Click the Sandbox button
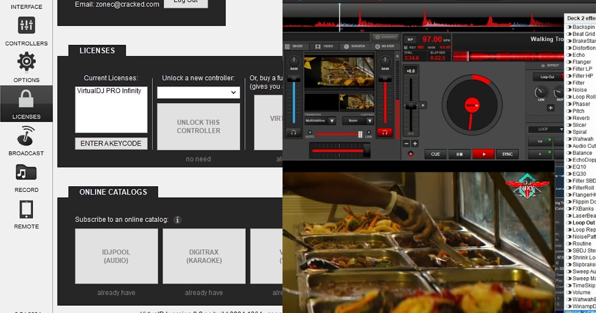 point(385,37)
